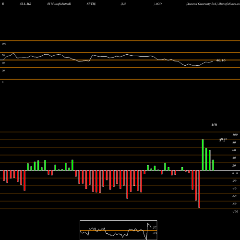Click the MR axis label 60

[234, 150]
